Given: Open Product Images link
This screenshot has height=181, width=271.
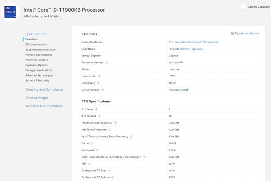Looking at the screenshot, I should (x=37, y=98).
